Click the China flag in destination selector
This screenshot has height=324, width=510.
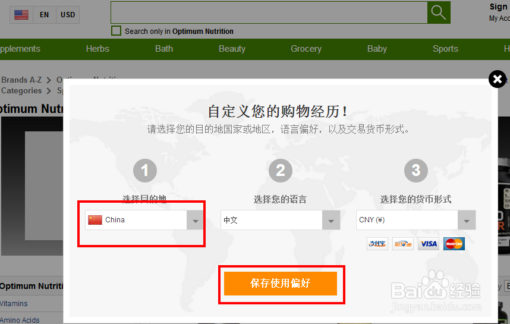coord(95,220)
